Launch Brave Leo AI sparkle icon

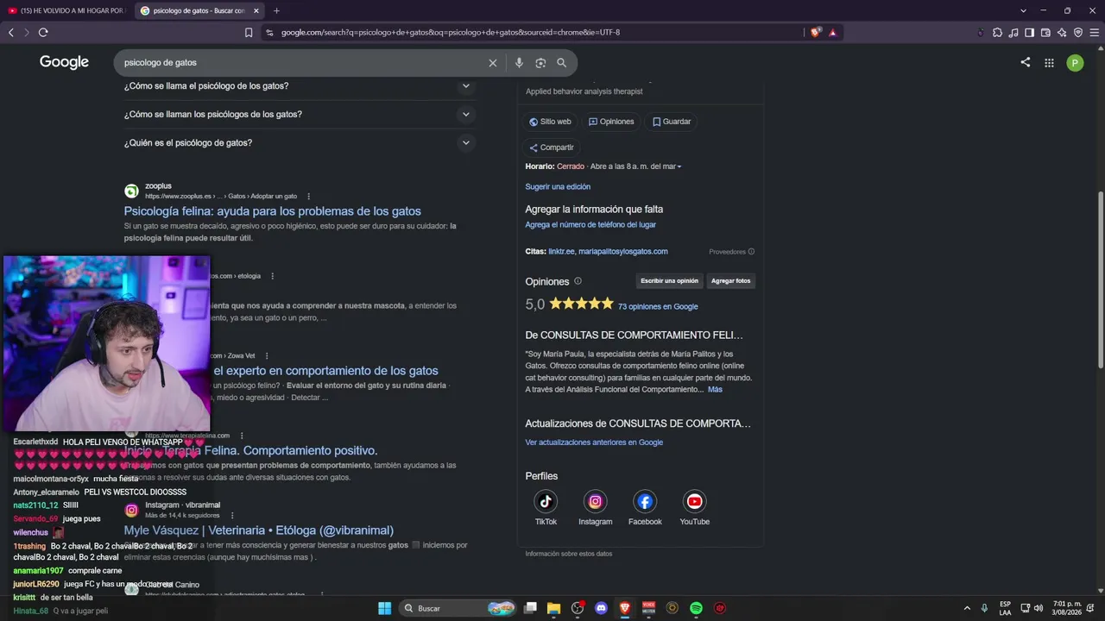(x=1062, y=33)
